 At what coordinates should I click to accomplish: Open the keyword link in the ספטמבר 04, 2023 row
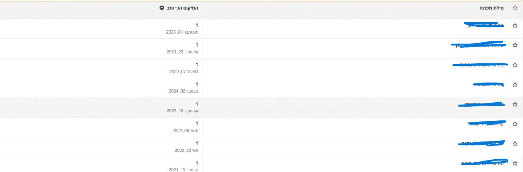485,25
